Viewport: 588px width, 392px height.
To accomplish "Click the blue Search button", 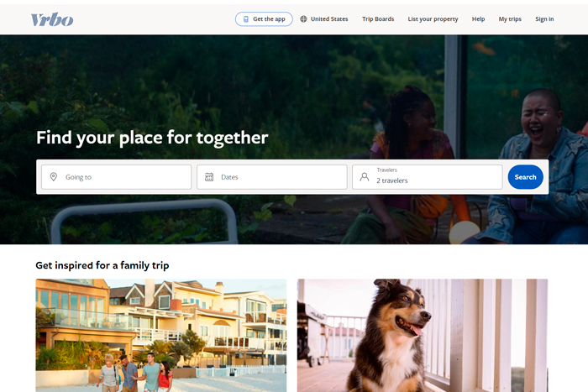I will click(525, 177).
